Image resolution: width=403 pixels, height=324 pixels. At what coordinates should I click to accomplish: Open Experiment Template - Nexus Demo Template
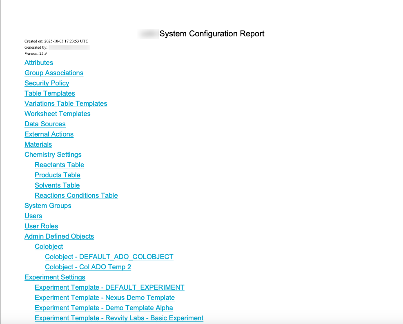coord(105,297)
